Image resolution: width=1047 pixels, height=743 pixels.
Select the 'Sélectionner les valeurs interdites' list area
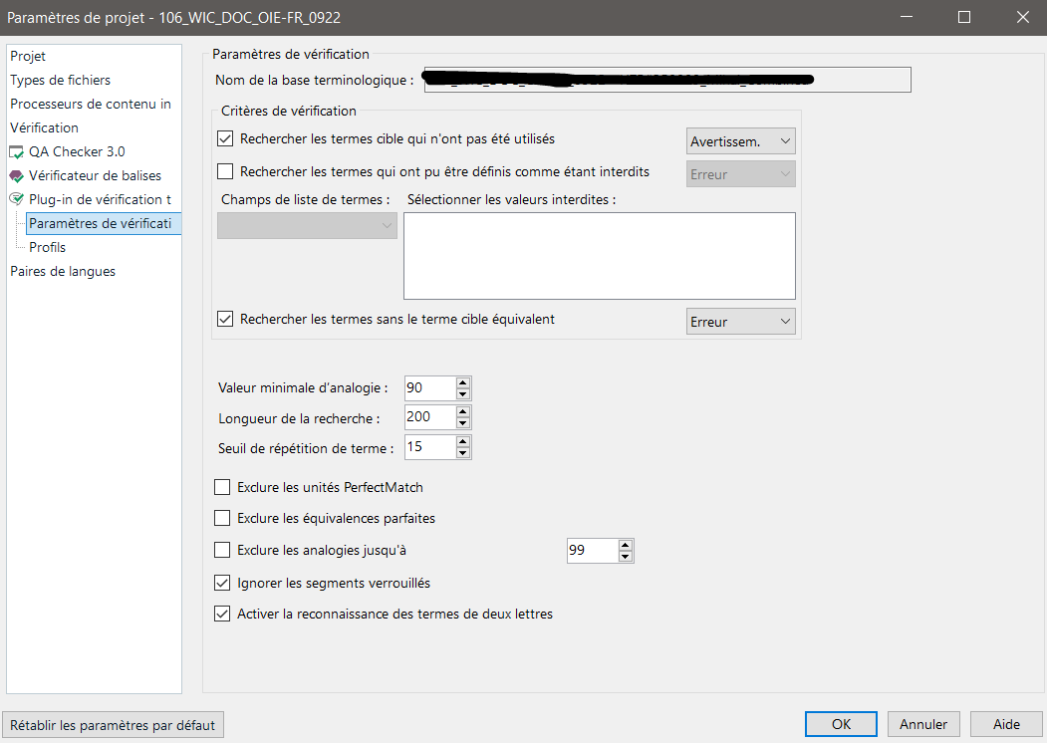pos(598,255)
